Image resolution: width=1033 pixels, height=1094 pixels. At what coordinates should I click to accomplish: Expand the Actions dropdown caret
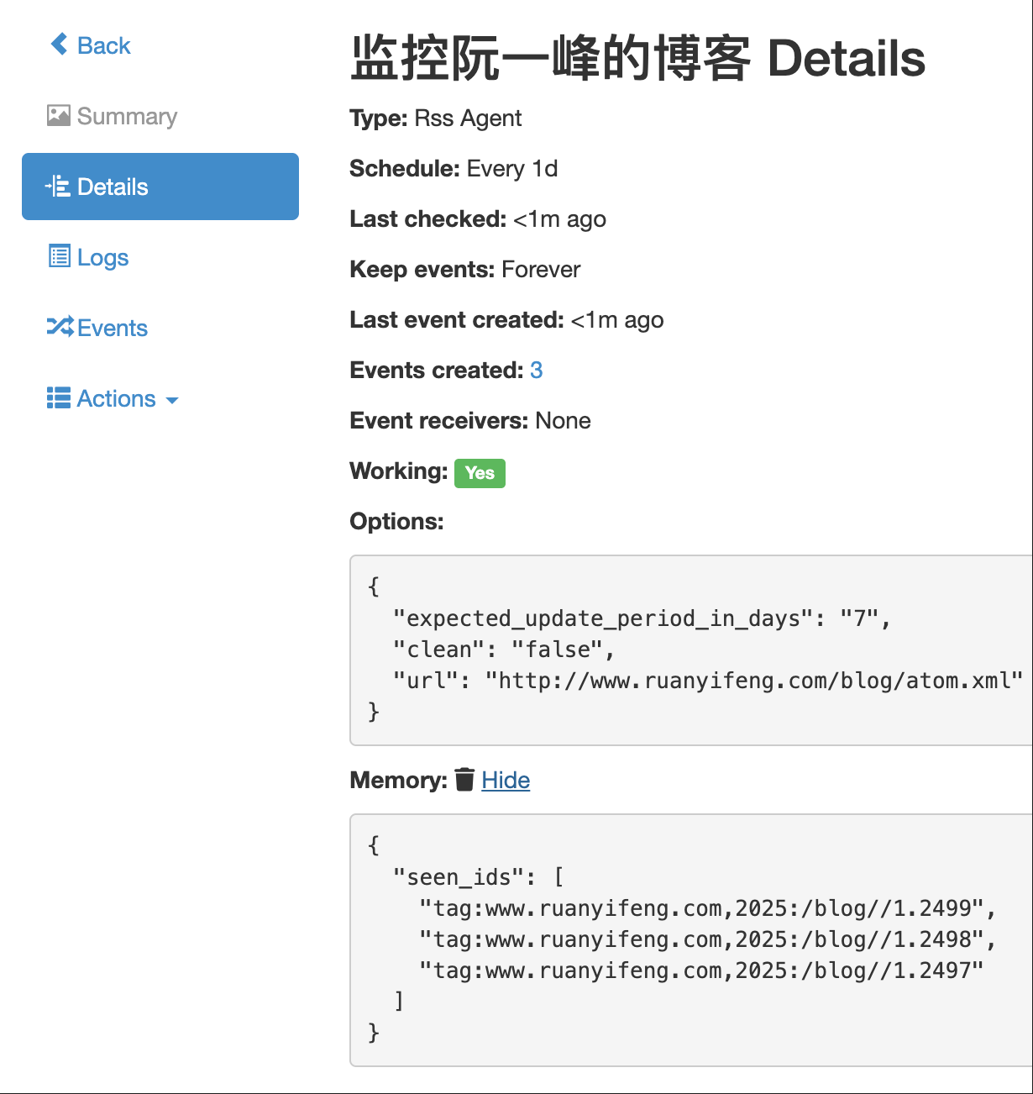pyautogui.click(x=172, y=401)
